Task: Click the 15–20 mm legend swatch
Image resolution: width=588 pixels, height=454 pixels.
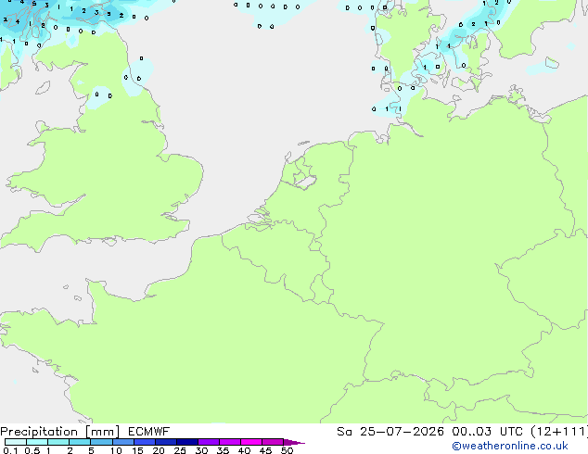Action: pos(144,442)
